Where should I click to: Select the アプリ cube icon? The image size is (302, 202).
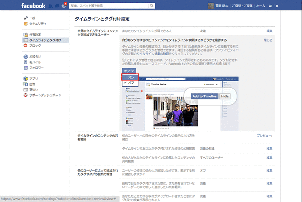click(26, 79)
